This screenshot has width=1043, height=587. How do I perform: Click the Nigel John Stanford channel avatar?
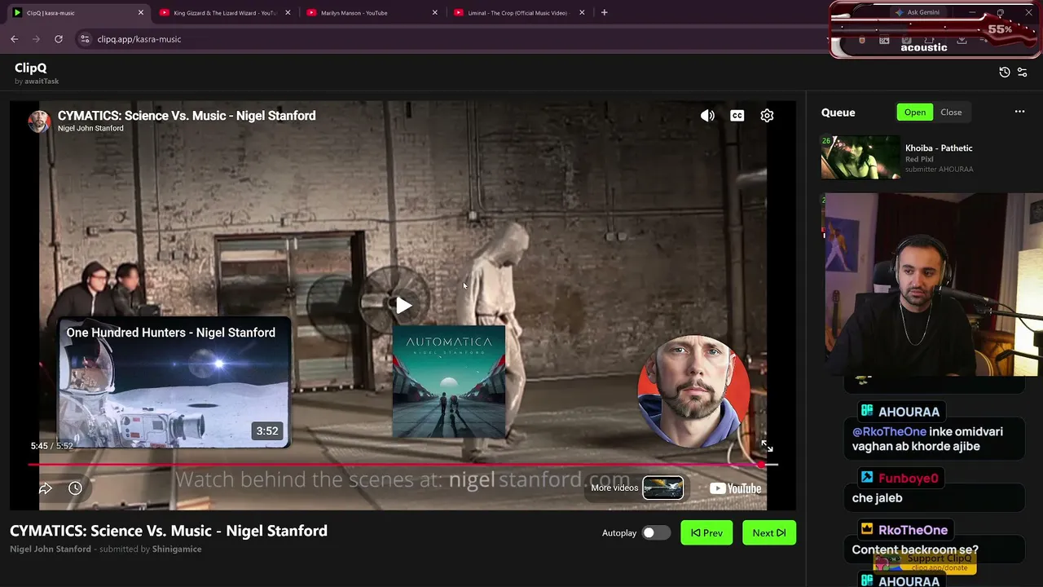pos(39,121)
